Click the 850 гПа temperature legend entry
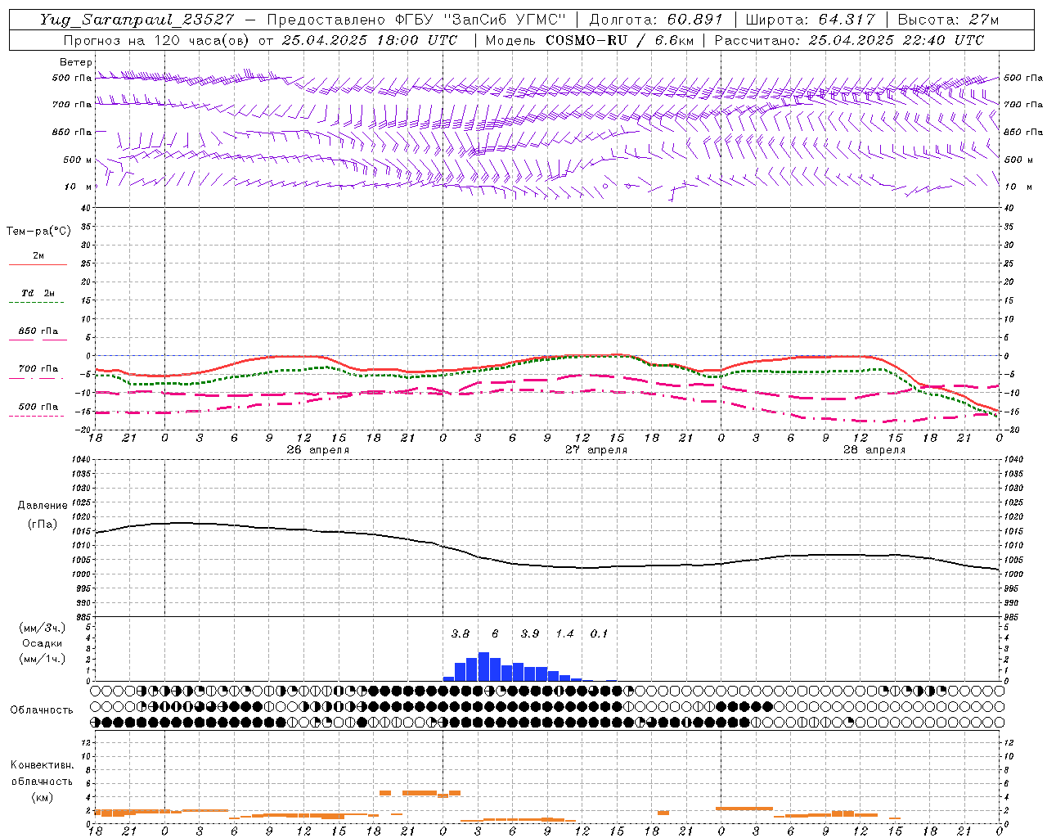 pyautogui.click(x=38, y=331)
